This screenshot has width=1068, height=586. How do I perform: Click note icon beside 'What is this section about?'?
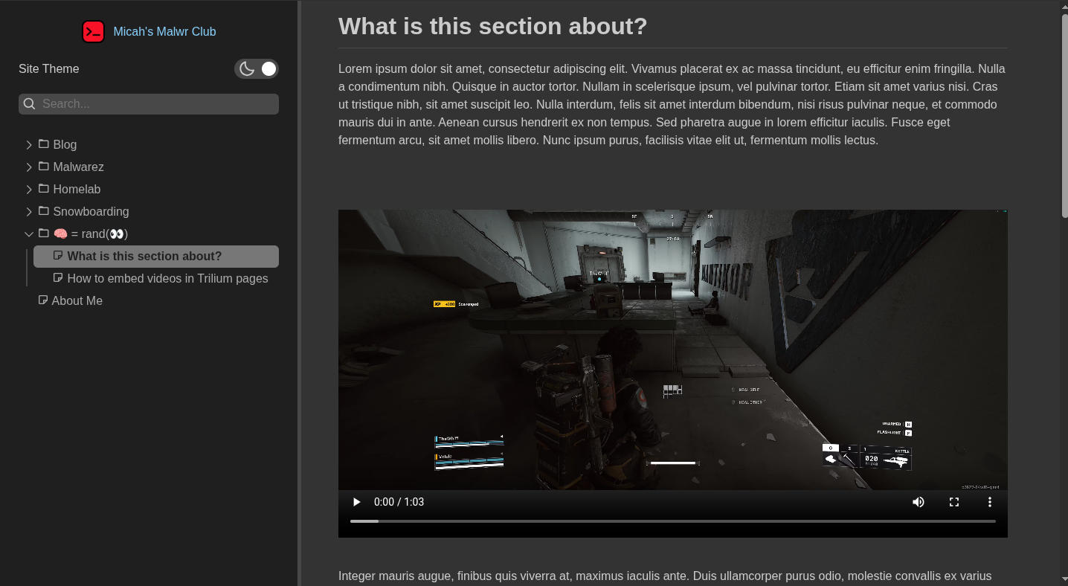[x=58, y=256]
